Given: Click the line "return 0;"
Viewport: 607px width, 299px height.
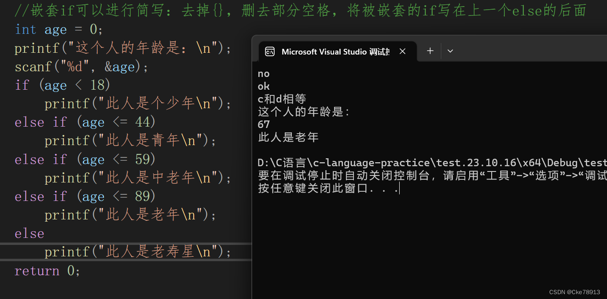Looking at the screenshot, I should point(48,271).
